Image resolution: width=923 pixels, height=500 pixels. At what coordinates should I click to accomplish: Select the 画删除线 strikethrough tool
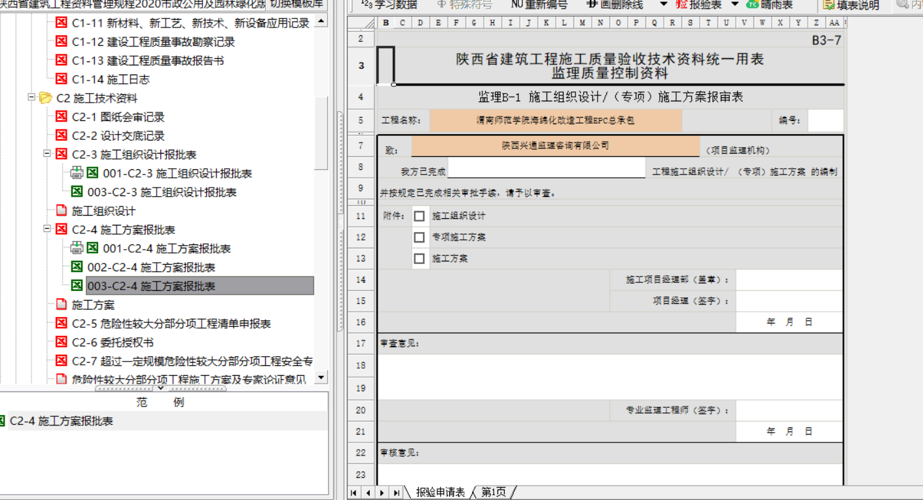click(x=614, y=5)
